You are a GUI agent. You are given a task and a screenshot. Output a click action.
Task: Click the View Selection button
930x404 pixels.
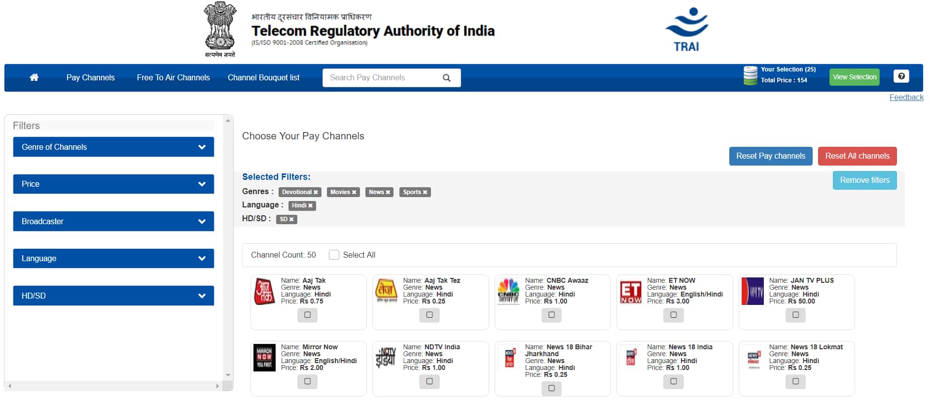(855, 77)
